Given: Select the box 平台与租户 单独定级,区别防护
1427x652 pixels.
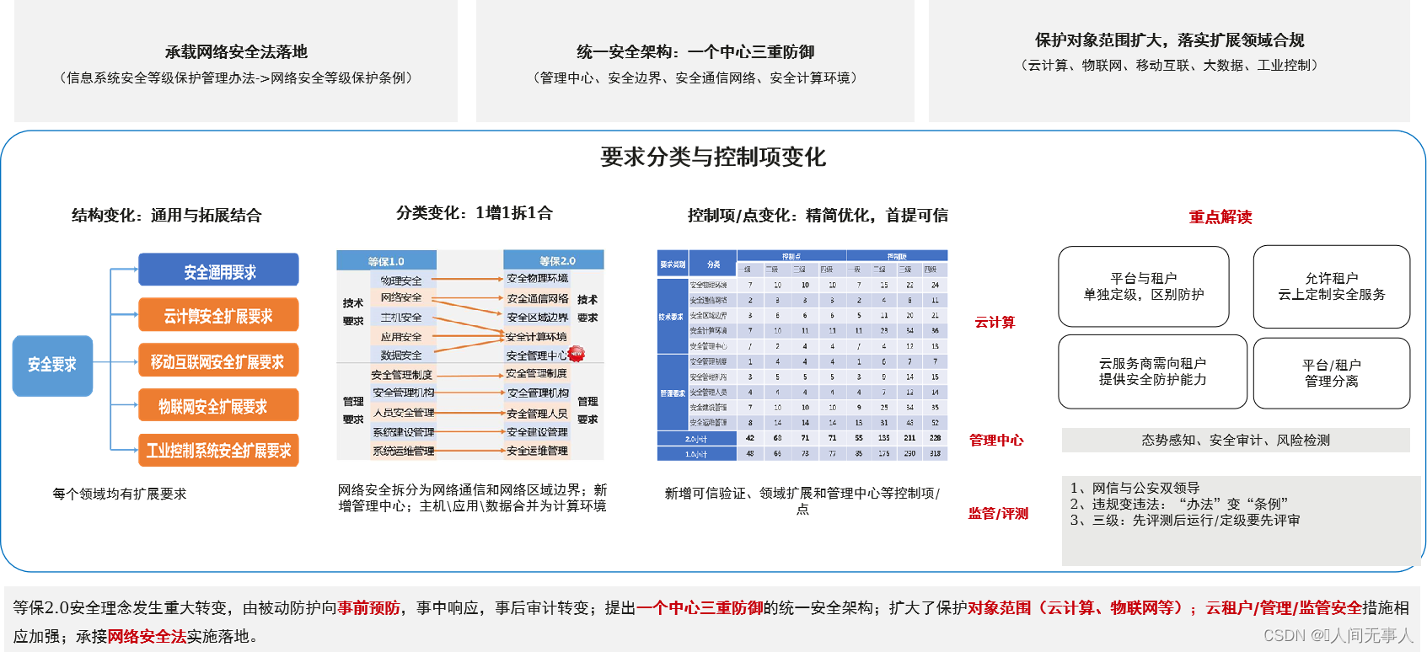Looking at the screenshot, I should pyautogui.click(x=1144, y=286).
